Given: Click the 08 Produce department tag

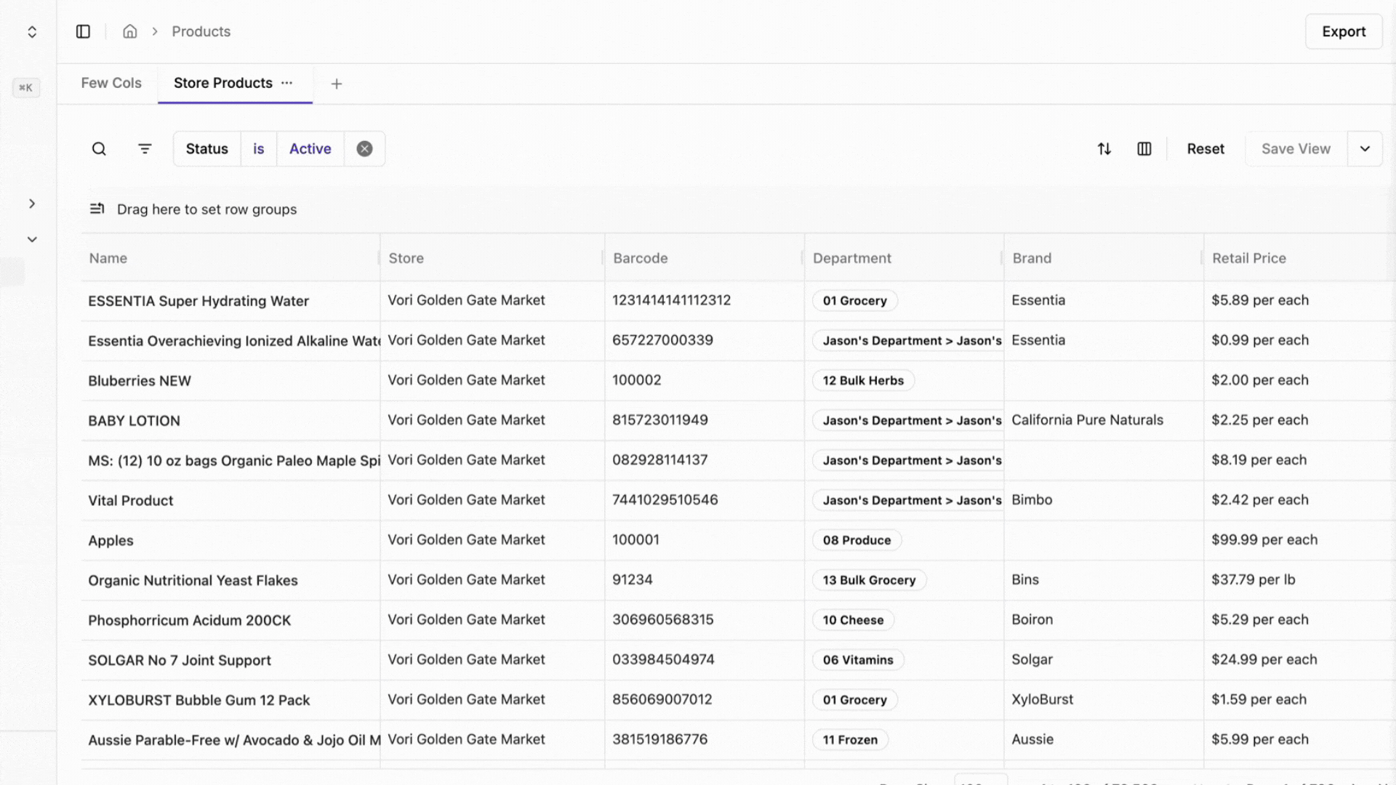Looking at the screenshot, I should (x=857, y=541).
